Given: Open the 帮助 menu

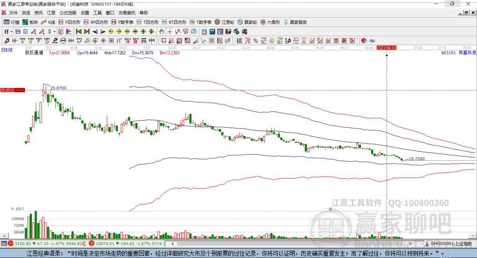Looking at the screenshot, I should 143,13.
